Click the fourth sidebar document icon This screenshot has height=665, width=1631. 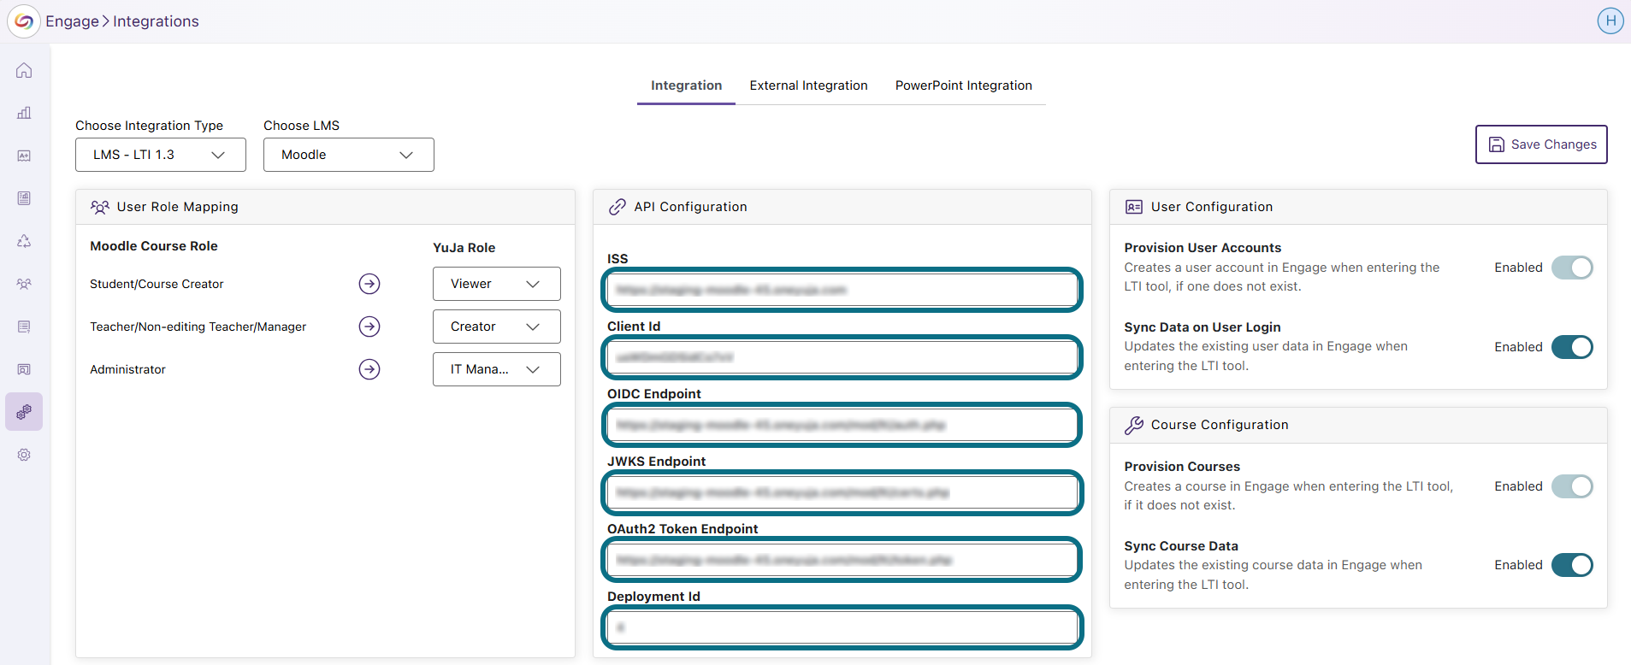point(24,198)
